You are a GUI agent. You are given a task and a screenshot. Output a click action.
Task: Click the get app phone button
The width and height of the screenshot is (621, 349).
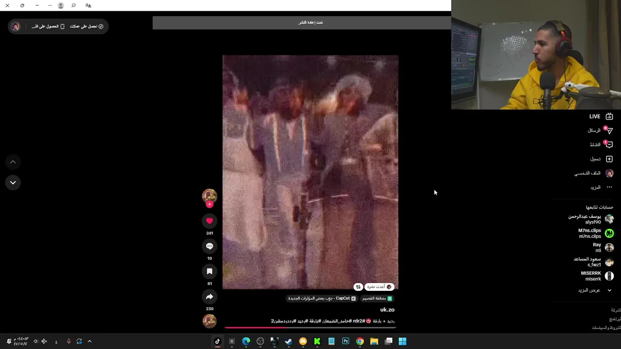(x=48, y=26)
